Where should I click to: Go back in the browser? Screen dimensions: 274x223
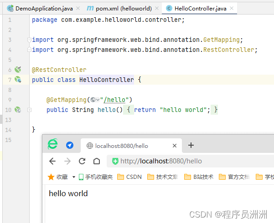(x=52, y=161)
